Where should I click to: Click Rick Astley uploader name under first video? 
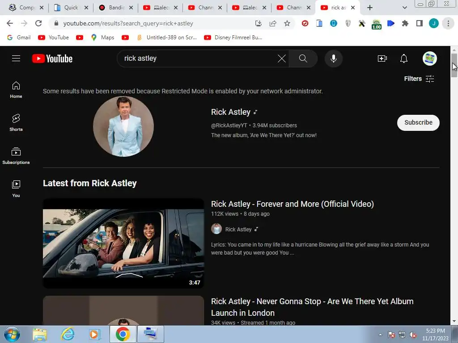(238, 229)
